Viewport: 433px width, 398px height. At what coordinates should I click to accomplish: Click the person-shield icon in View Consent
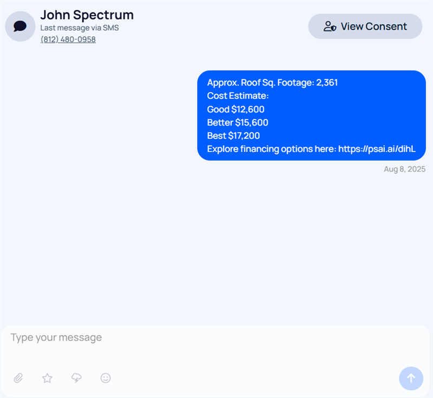coord(330,26)
